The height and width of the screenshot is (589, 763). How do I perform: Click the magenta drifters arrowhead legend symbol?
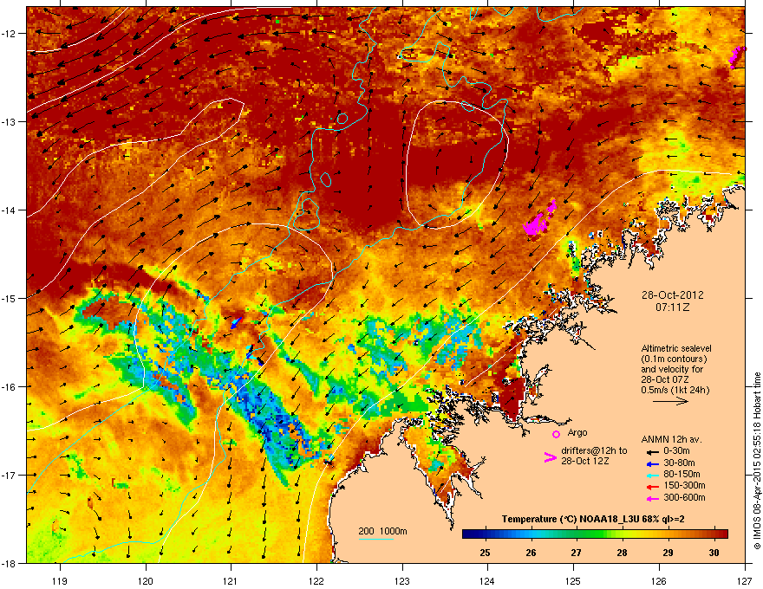coord(550,457)
